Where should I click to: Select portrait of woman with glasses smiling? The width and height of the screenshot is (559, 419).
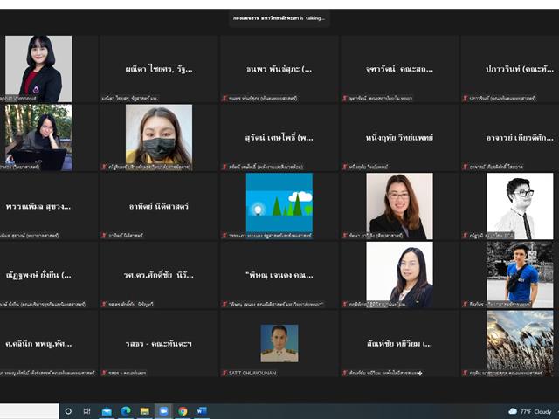coord(400,206)
